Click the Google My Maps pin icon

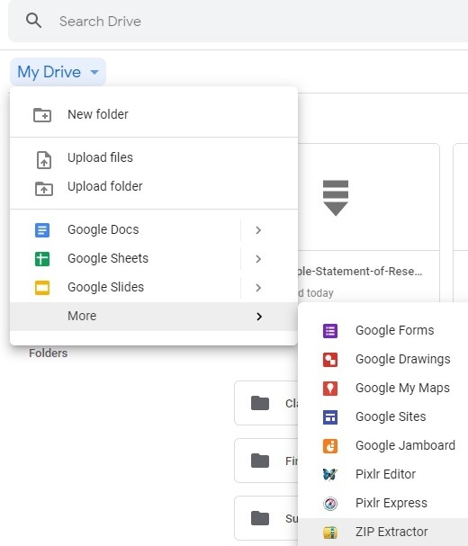click(x=330, y=389)
